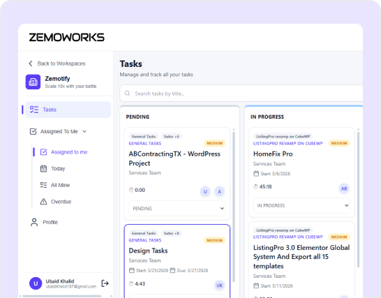This screenshot has height=298, width=381.
Task: Click LISTINGPRO REVAMP ON CUBEWP label on HomeFix Pro
Action: coord(288,143)
